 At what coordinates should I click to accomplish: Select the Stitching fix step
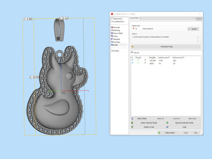coord(117,30)
